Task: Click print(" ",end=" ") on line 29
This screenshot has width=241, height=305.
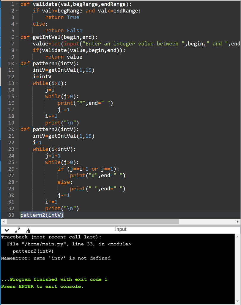Action: (x=97, y=189)
